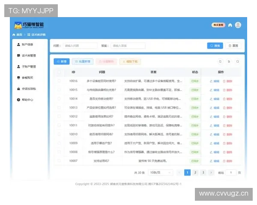Go to 首页 via the breadcrumb
Image resolution: width=257 pixels, height=205 pixels.
click(x=18, y=35)
